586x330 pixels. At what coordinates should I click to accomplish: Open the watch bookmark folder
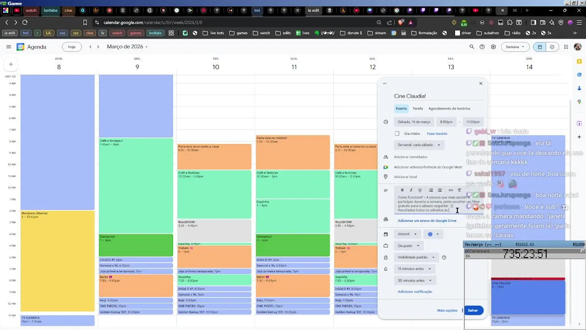pos(262,33)
